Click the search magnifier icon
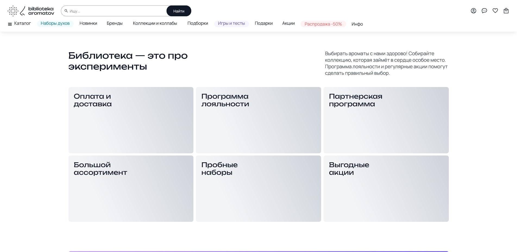This screenshot has width=517, height=252. pos(66,11)
